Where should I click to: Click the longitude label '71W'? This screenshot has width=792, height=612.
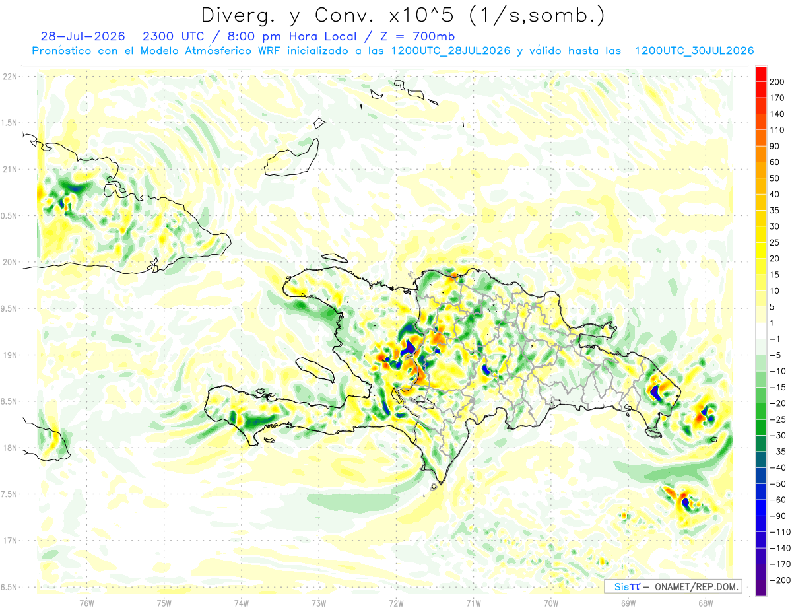pyautogui.click(x=473, y=602)
